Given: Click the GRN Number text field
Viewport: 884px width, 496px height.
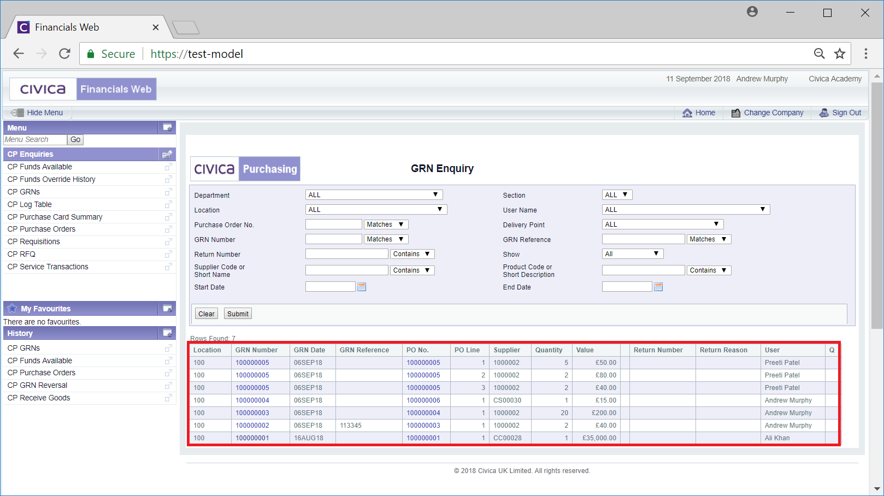Looking at the screenshot, I should point(334,239).
